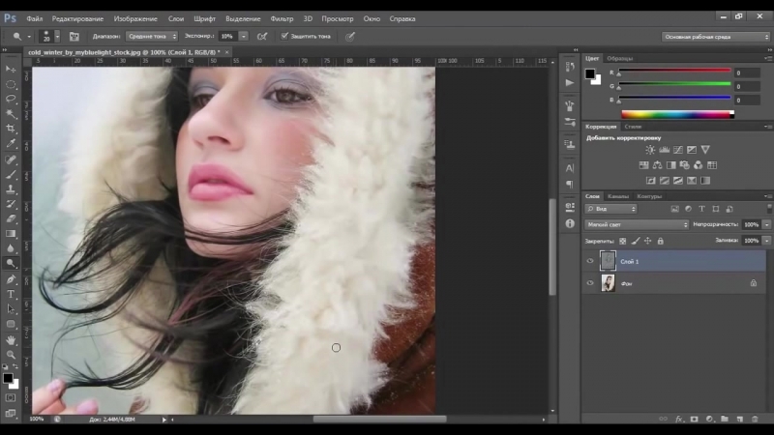This screenshot has height=435, width=774.
Task: Select the Crop tool
Action: (x=11, y=129)
